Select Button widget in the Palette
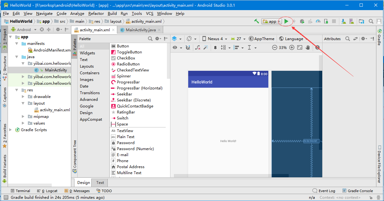This screenshot has width=384, height=201. click(x=123, y=46)
